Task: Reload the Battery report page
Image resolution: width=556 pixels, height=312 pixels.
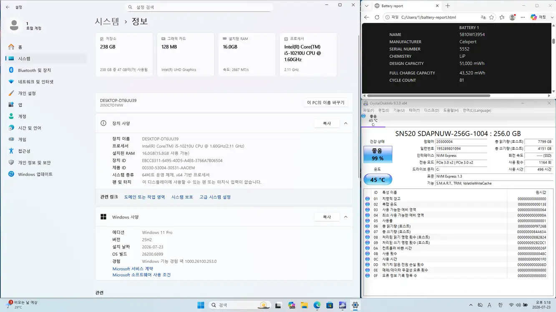Action: [377, 17]
